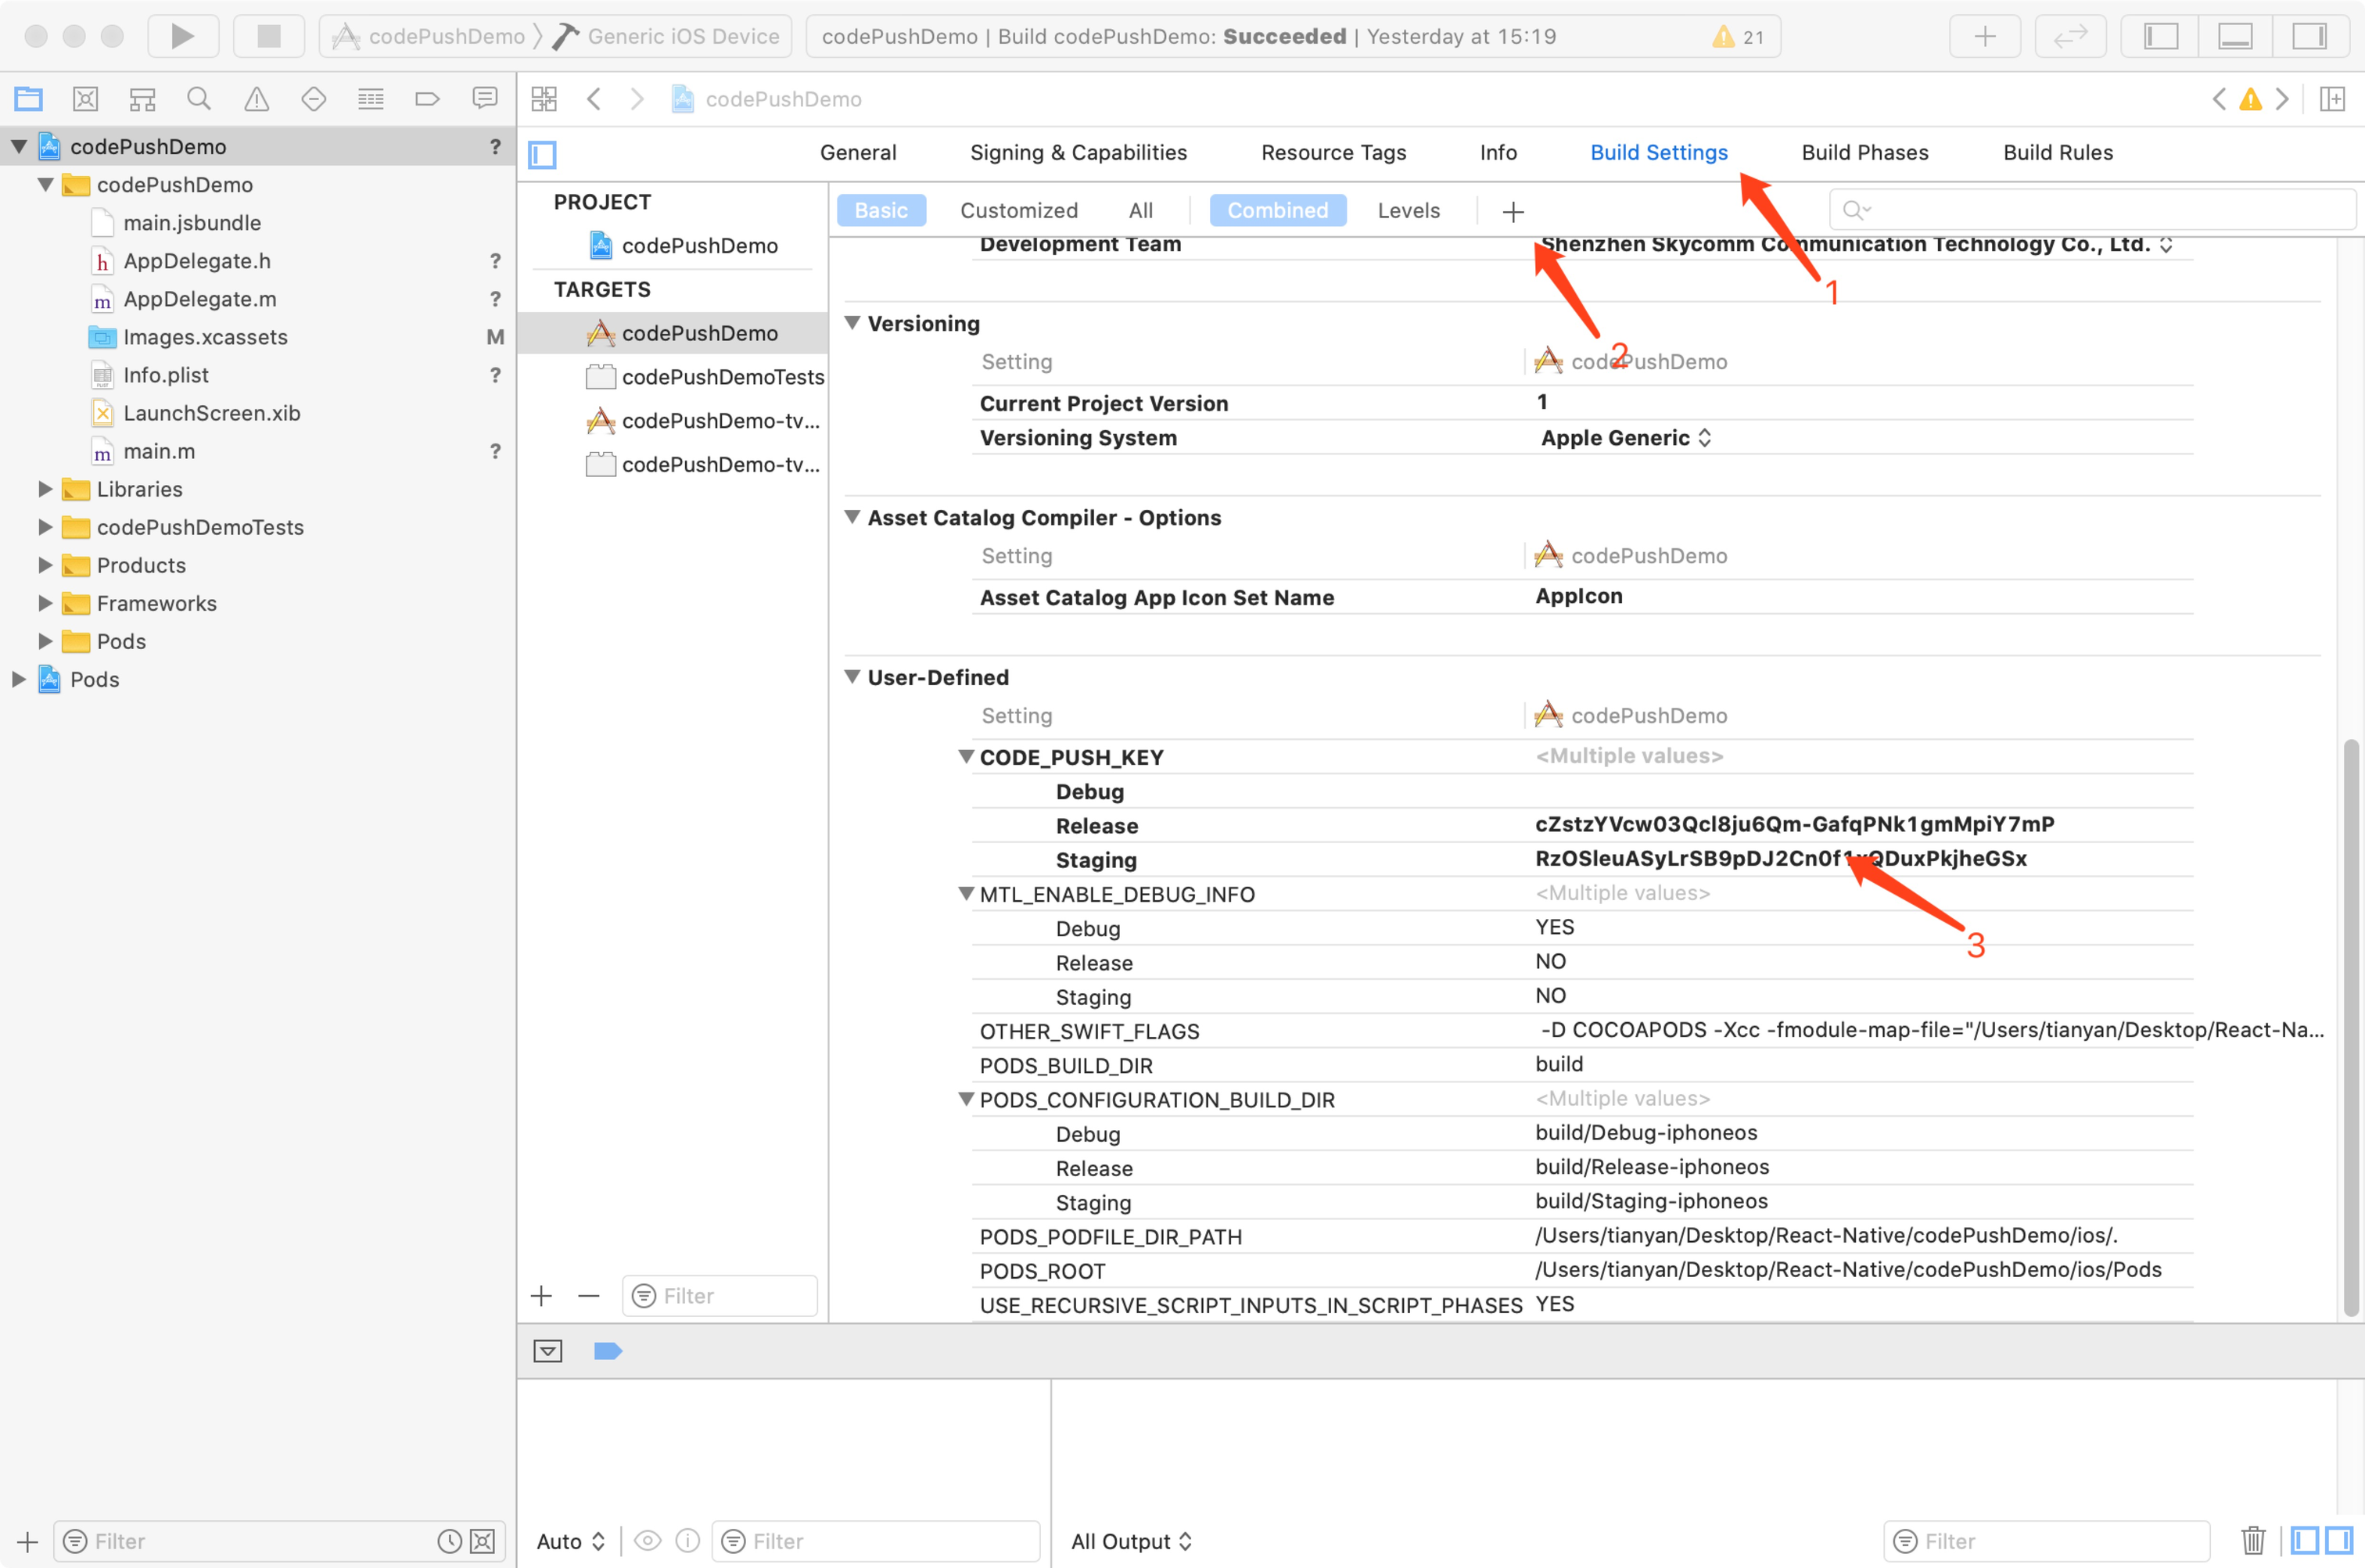
Task: Open the Find navigator magnifier icon
Action: (x=199, y=99)
